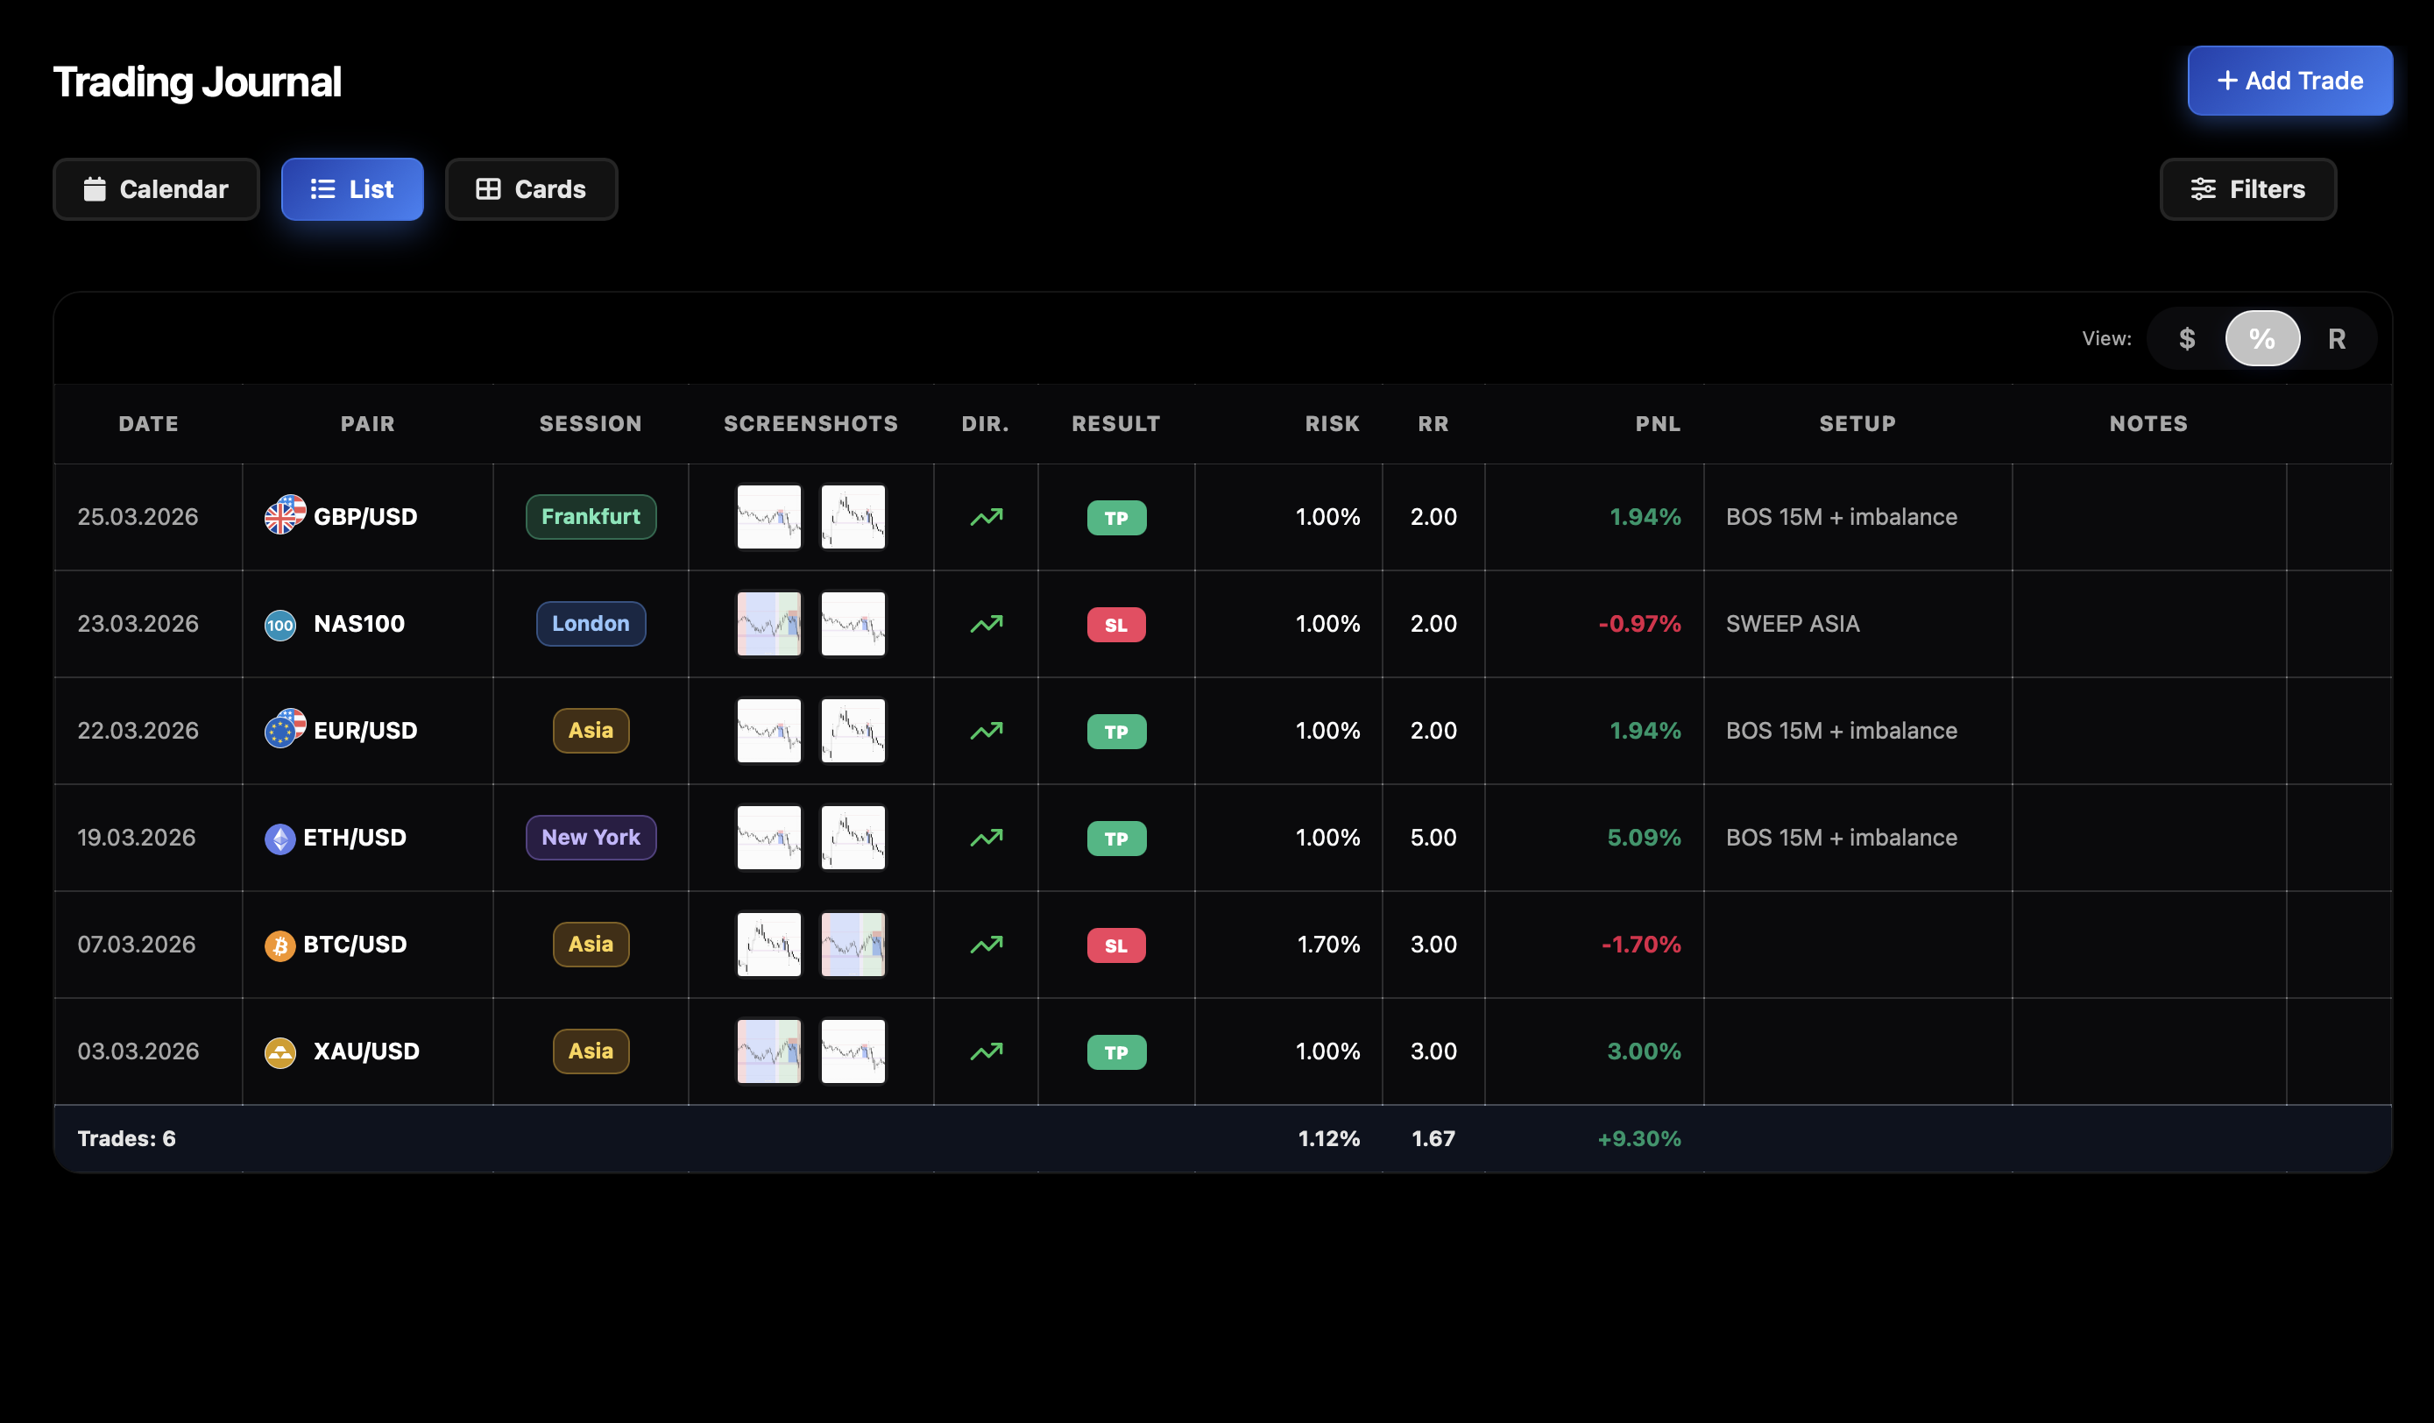This screenshot has width=2434, height=1423.
Task: Click the SWEEP ASIA setup text
Action: pyautogui.click(x=1793, y=624)
